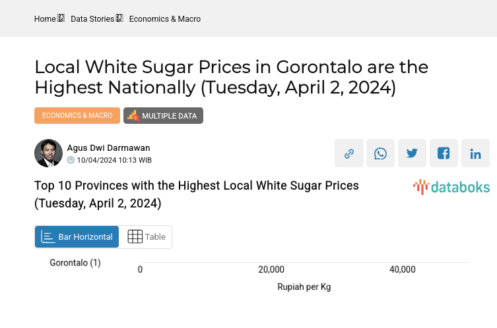
Task: Go to Home in the breadcrumb
Action: pyautogui.click(x=45, y=19)
